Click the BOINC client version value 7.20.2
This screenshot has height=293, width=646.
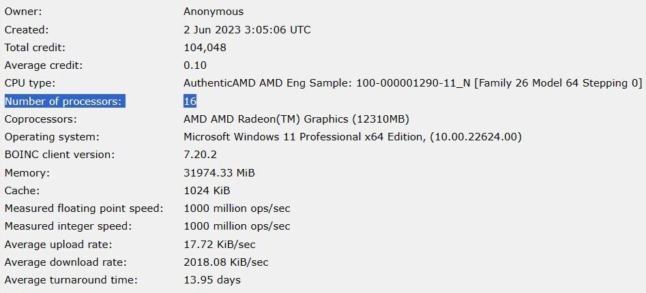pos(199,155)
